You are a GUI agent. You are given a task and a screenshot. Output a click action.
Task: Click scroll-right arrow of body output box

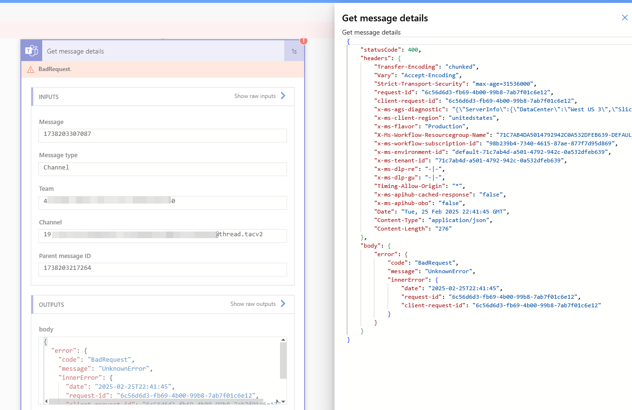tap(278, 401)
